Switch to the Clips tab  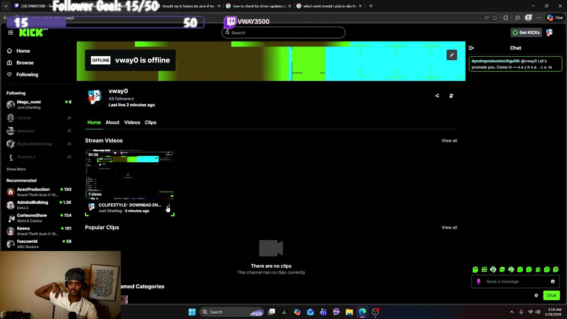point(150,122)
